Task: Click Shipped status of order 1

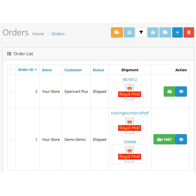Action: point(99,139)
